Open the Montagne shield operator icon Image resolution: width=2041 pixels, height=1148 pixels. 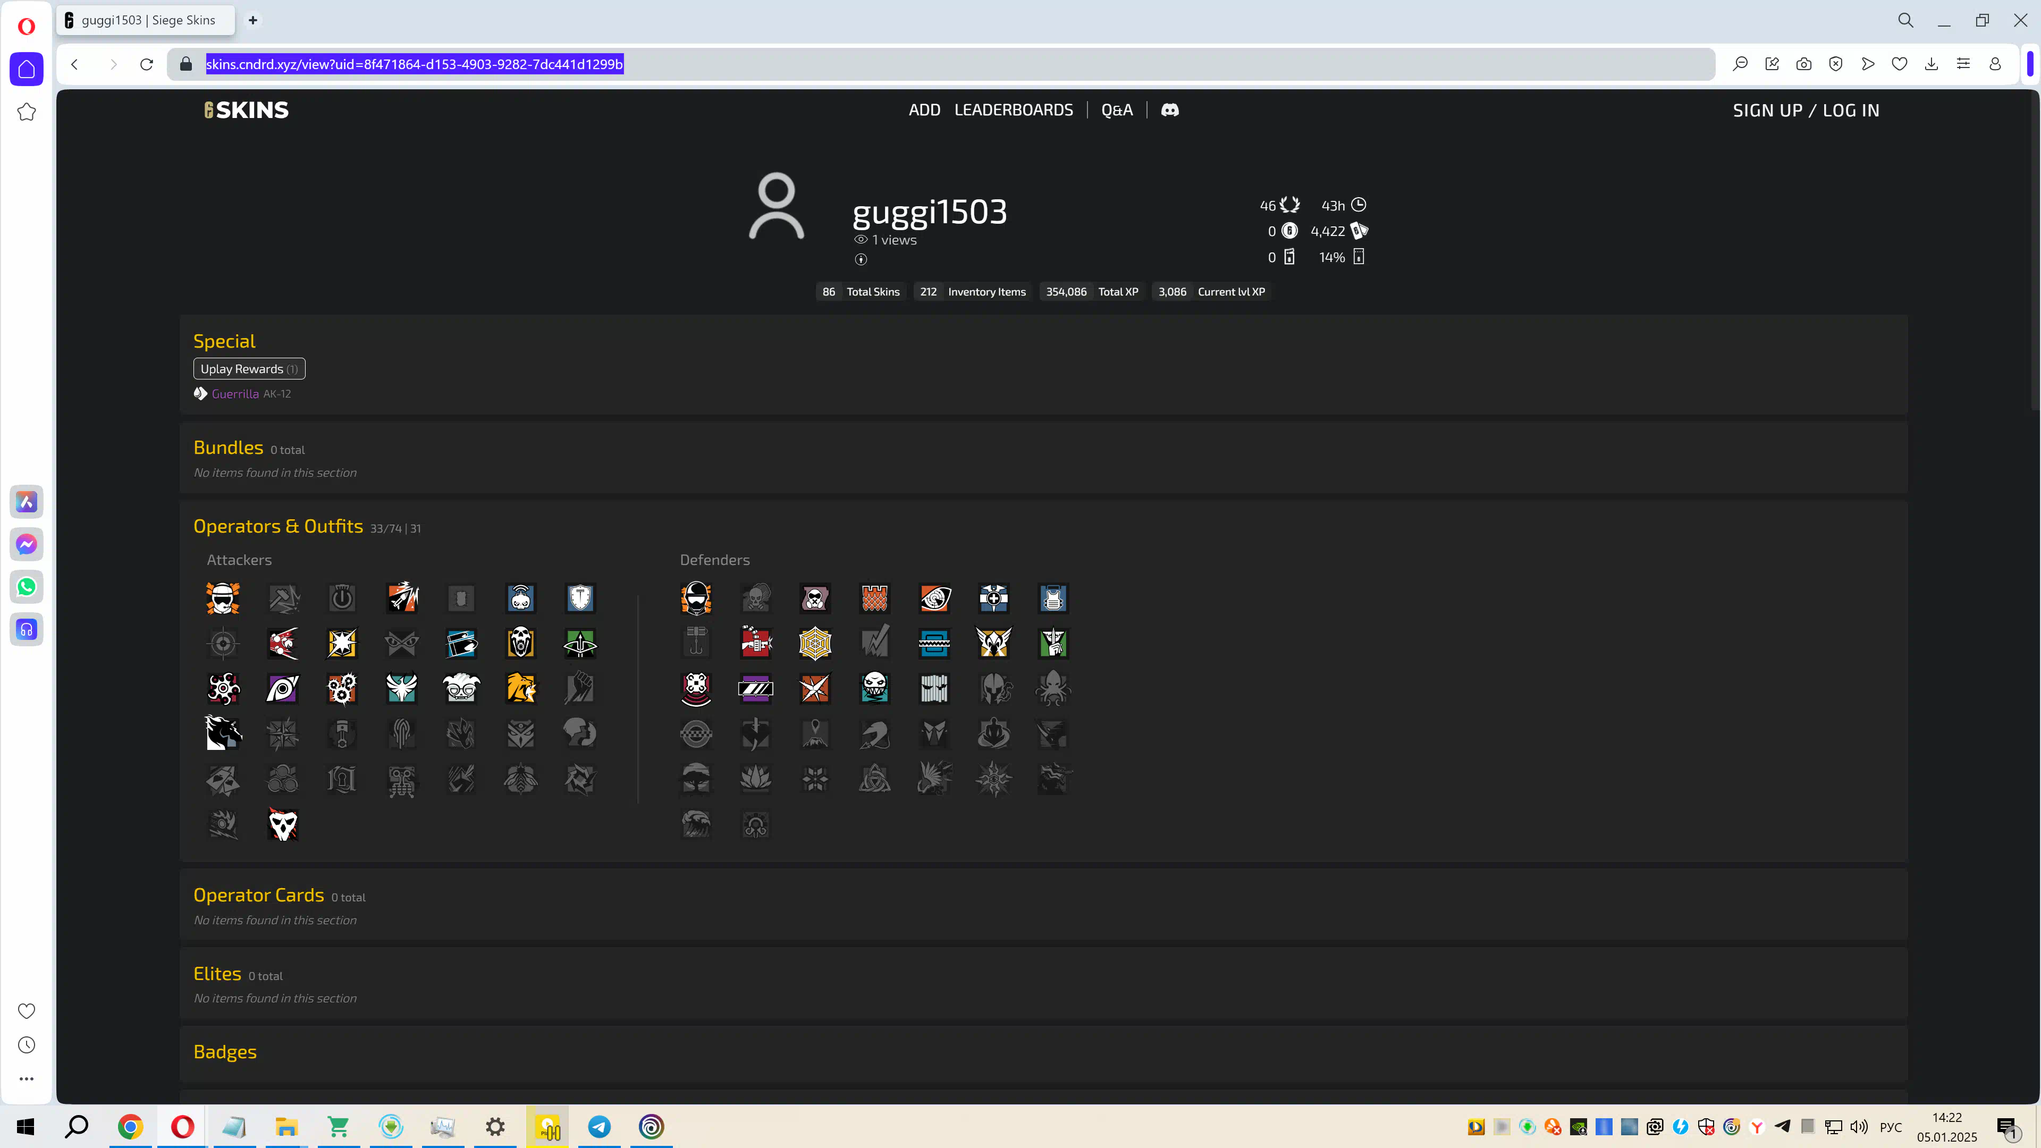[x=580, y=598]
